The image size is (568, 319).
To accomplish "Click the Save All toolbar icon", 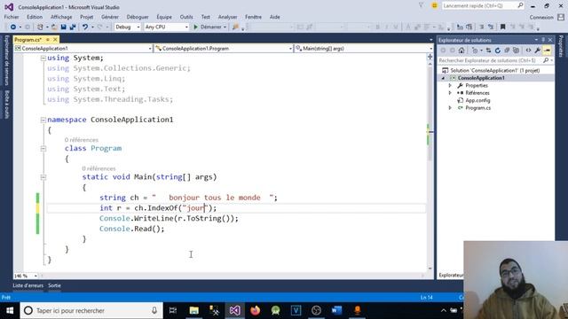I will click(x=73, y=27).
